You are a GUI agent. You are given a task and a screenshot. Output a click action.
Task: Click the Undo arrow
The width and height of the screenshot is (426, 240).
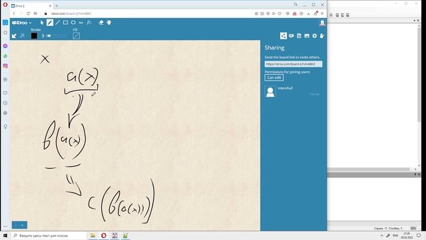tap(14, 35)
